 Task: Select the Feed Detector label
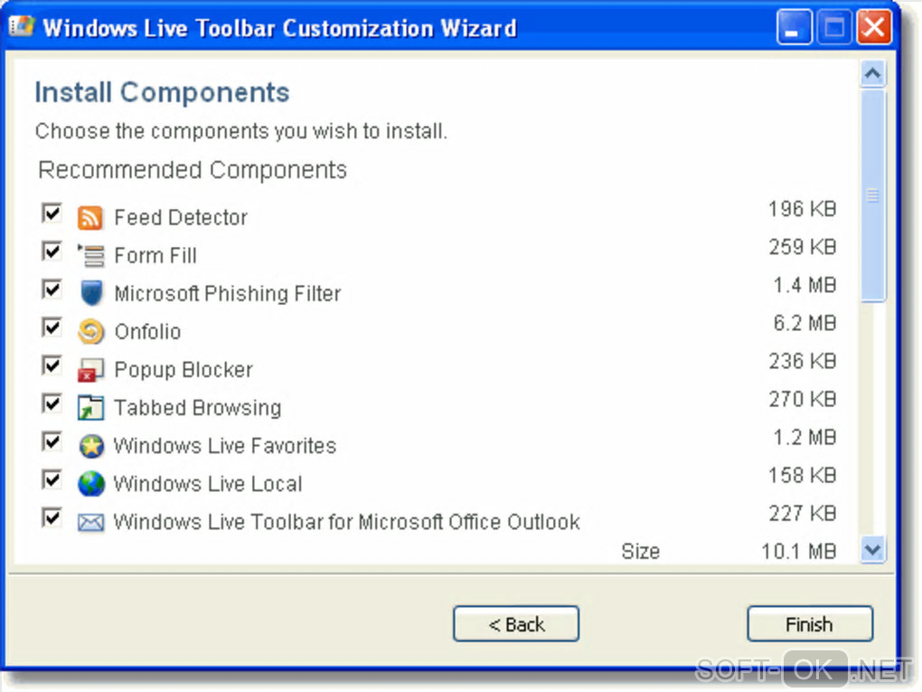coord(181,218)
